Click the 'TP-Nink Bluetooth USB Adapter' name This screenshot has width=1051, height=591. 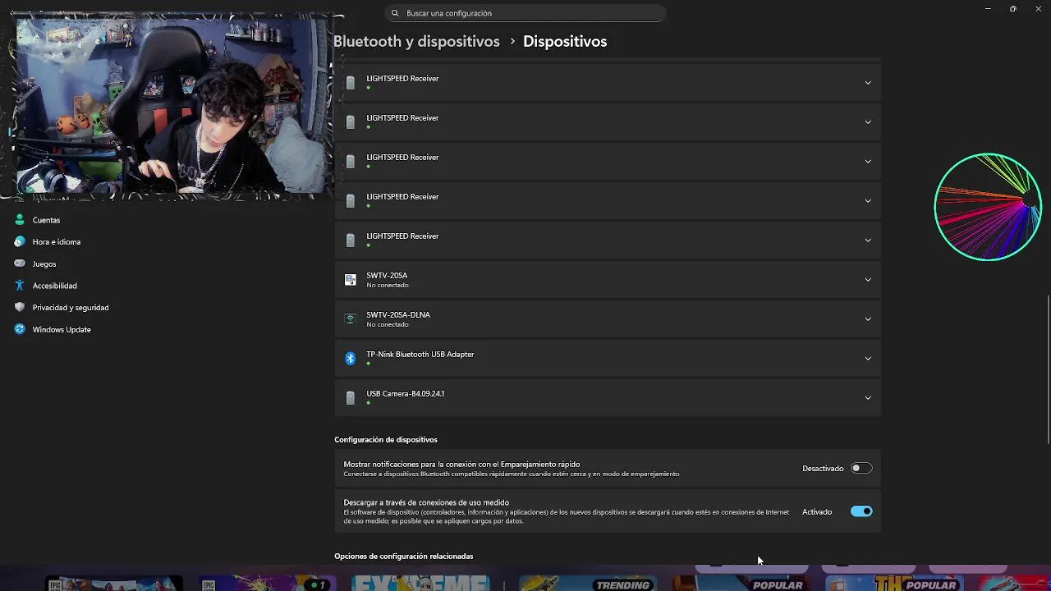420,355
